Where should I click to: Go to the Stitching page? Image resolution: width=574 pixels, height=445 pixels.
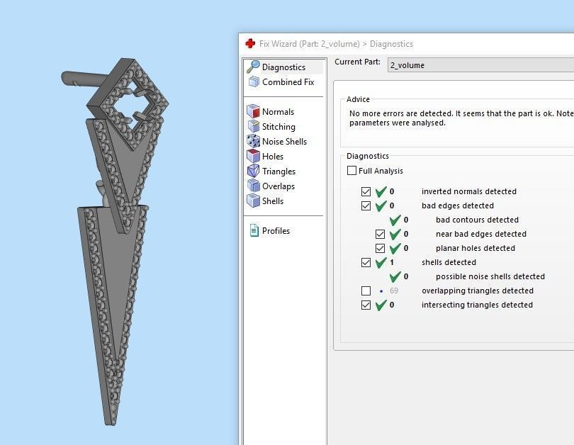[x=278, y=127]
